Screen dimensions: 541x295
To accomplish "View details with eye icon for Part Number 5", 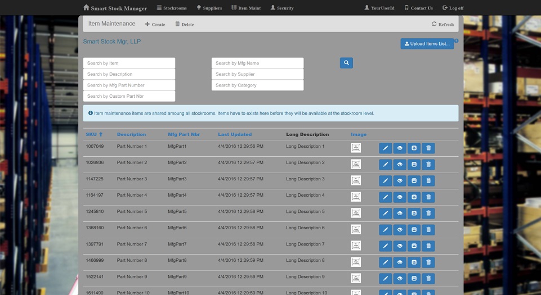I will pyautogui.click(x=400, y=214).
